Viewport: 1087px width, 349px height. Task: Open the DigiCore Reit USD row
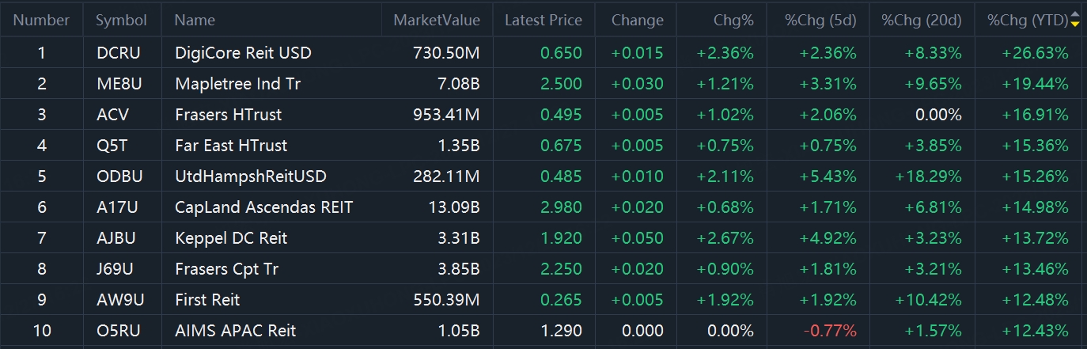[243, 53]
